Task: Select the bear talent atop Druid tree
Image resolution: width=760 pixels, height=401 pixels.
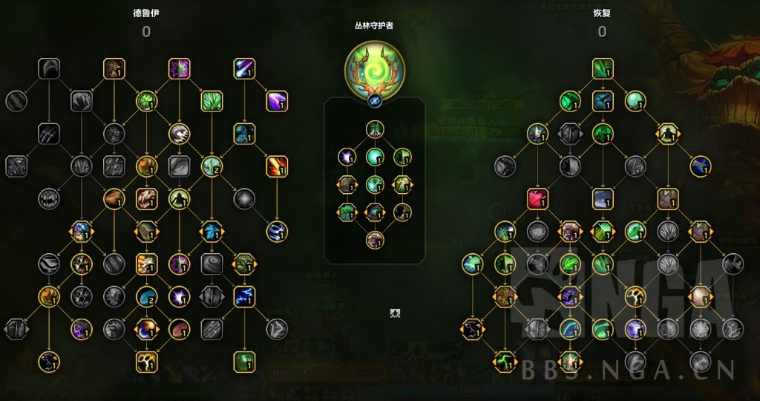Action: [114, 69]
